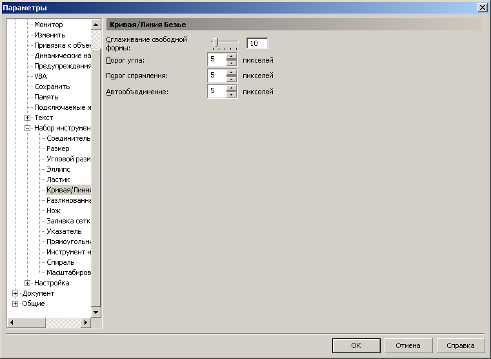Decrease the Автообъединение value
Image resolution: width=491 pixels, height=359 pixels.
tap(232, 95)
